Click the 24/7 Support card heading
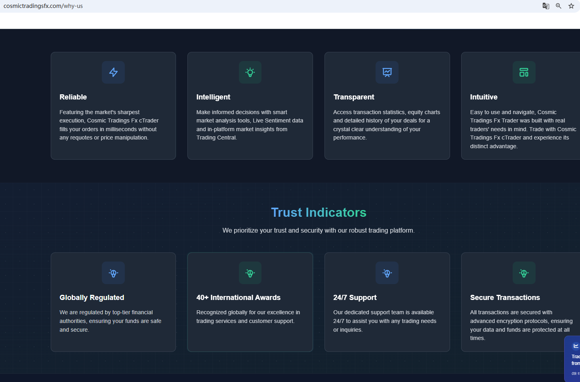The width and height of the screenshot is (580, 382). (355, 298)
